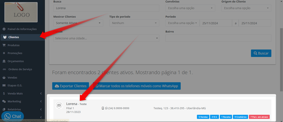283x122 pixels.
Task: Click the client photo placeholder camera icon
Action: click(x=59, y=105)
